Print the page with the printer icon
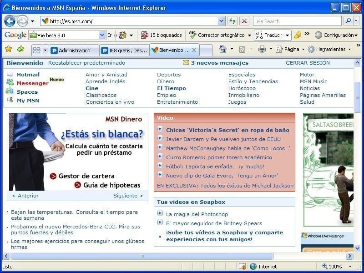This screenshot has width=364, height=273. point(262,49)
